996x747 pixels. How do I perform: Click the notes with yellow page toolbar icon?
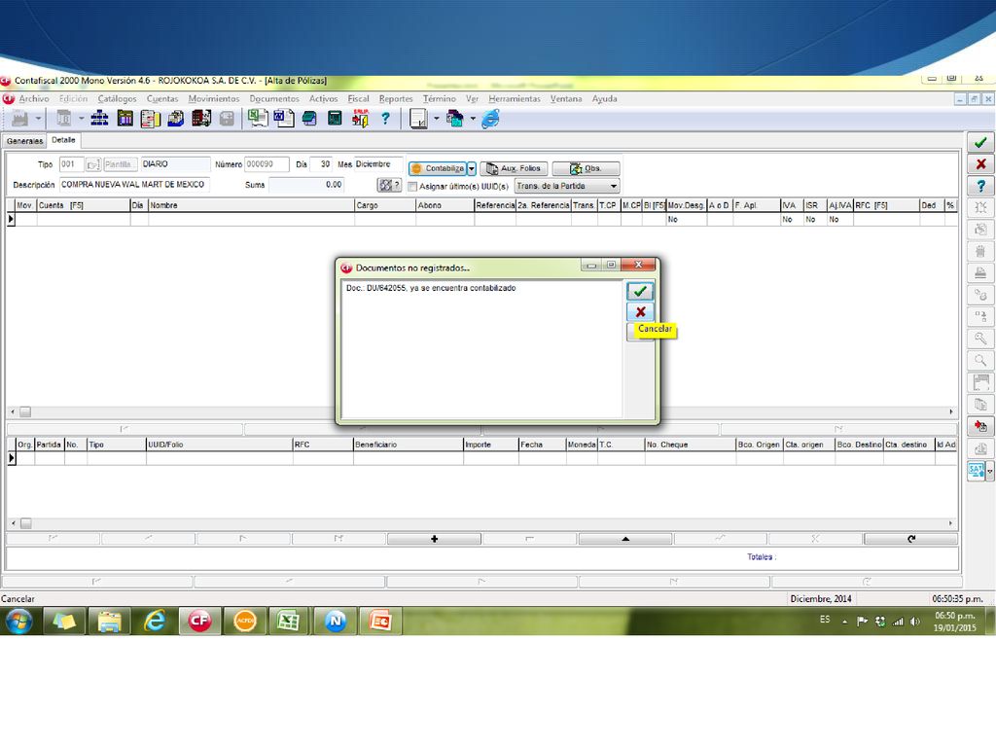coord(151,118)
